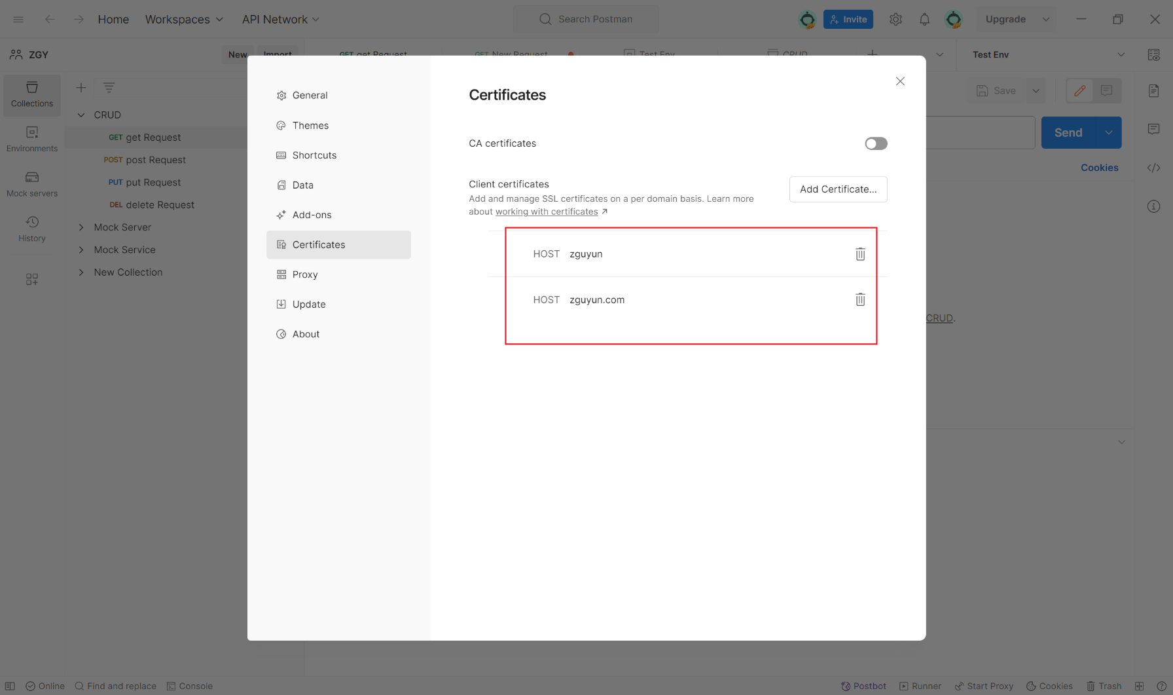This screenshot has width=1173, height=695.
Task: Create new collection with plus icon
Action: pyautogui.click(x=81, y=88)
